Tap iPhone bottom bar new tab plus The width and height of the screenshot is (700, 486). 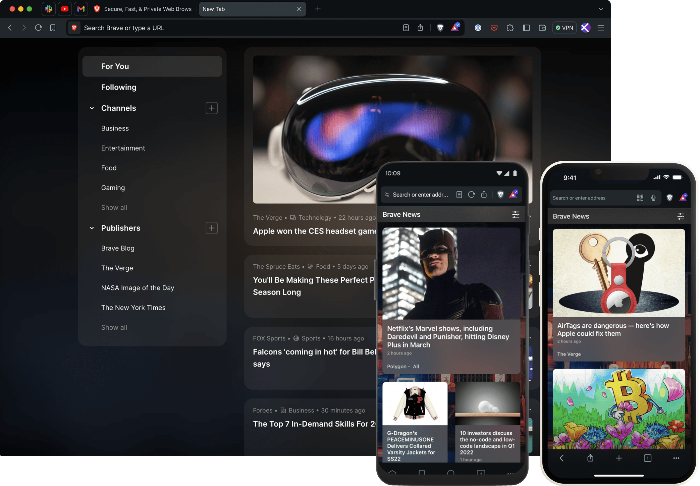pos(619,458)
